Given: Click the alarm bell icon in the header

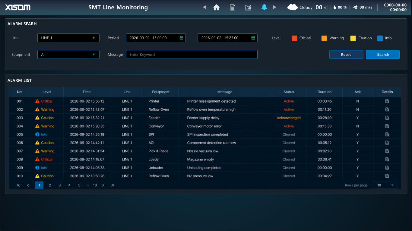Looking at the screenshot, I should click(x=264, y=7).
